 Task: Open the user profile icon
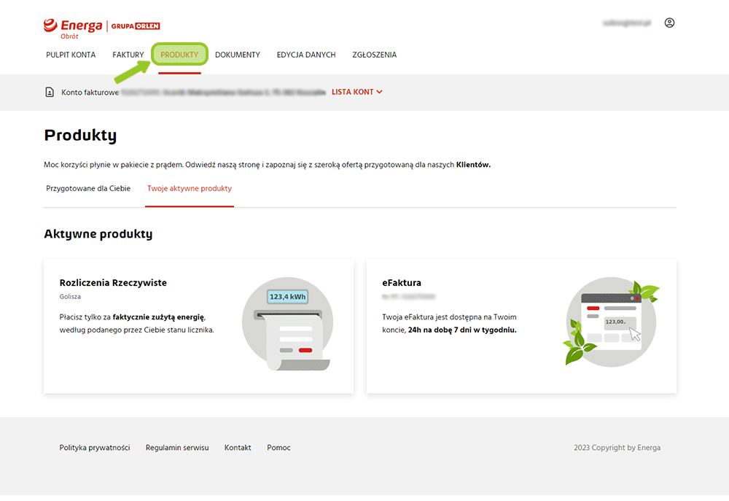(x=669, y=23)
